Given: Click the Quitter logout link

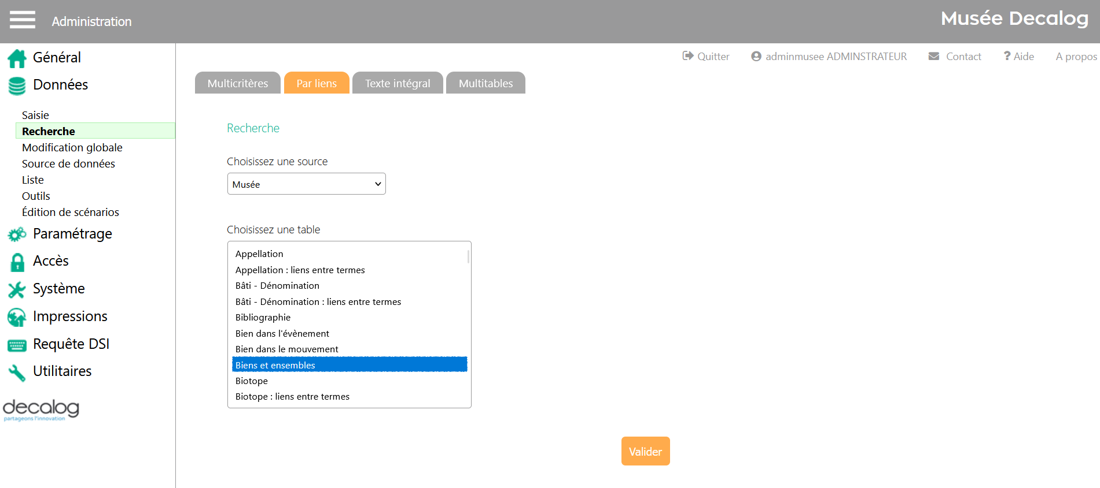Looking at the screenshot, I should [x=706, y=57].
